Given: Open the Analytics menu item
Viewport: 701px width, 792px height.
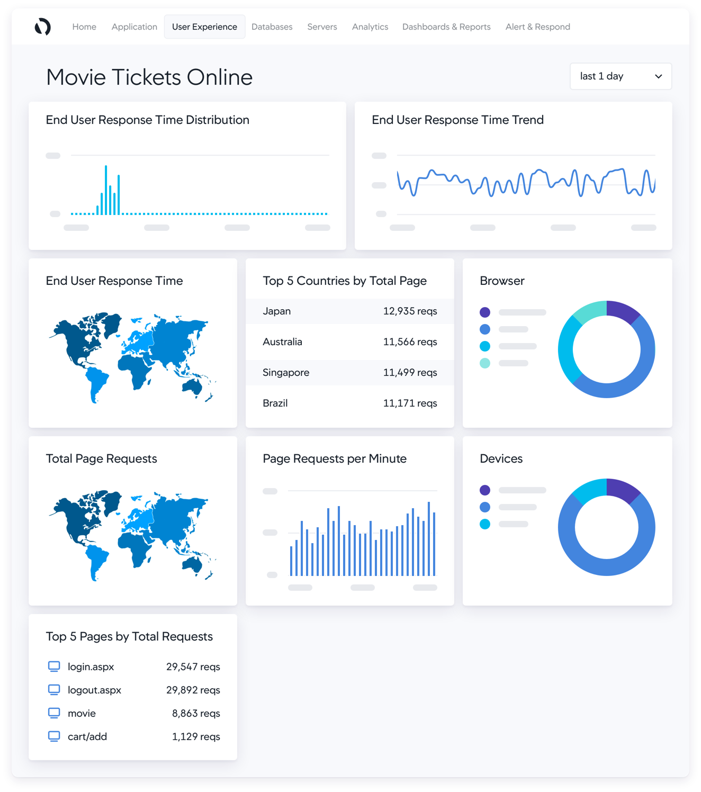Looking at the screenshot, I should tap(370, 26).
